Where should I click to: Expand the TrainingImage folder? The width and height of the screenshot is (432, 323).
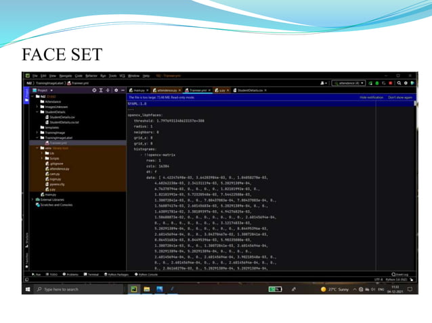(37, 132)
